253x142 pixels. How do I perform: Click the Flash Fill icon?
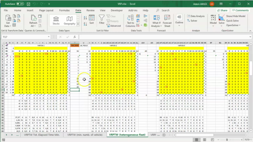pos(138,16)
